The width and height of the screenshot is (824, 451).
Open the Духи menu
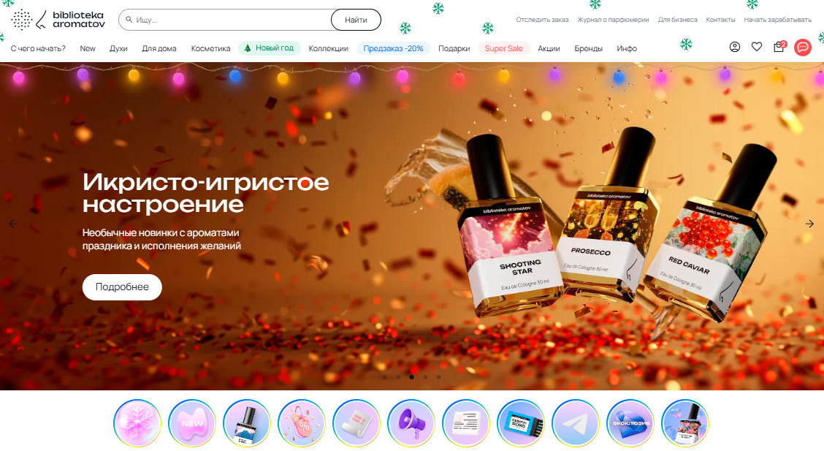click(x=118, y=48)
